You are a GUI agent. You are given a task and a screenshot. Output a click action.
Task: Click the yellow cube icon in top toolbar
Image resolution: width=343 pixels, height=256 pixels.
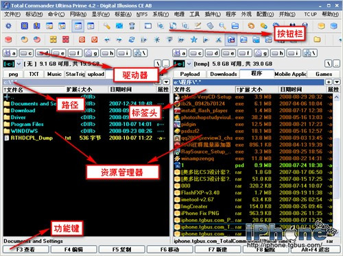[x=321, y=26]
